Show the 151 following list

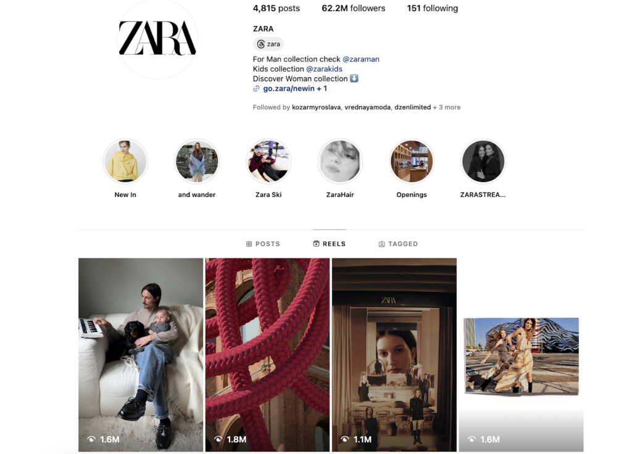pyautogui.click(x=432, y=8)
